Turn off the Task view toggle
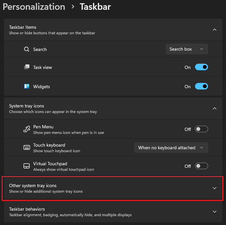The height and width of the screenshot is (225, 226). (x=201, y=67)
